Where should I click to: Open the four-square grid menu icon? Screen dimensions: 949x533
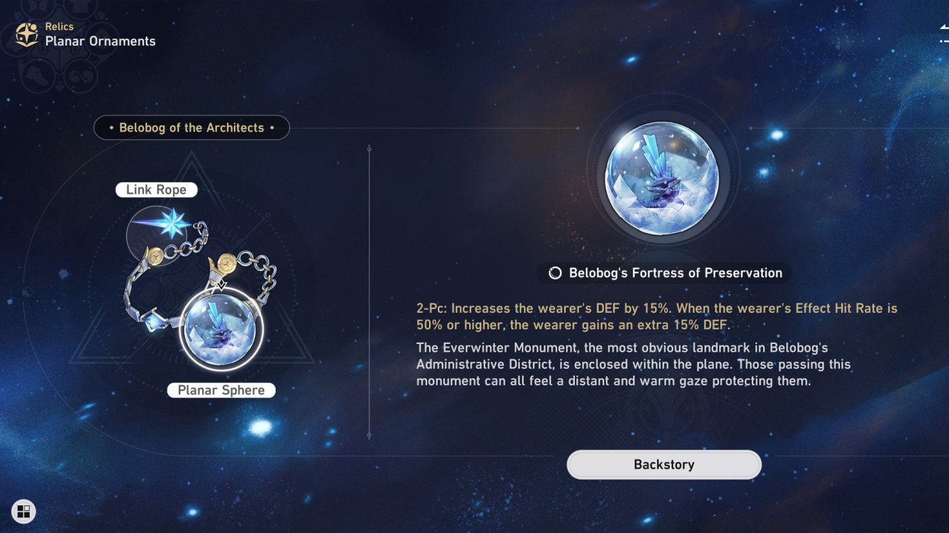click(24, 511)
